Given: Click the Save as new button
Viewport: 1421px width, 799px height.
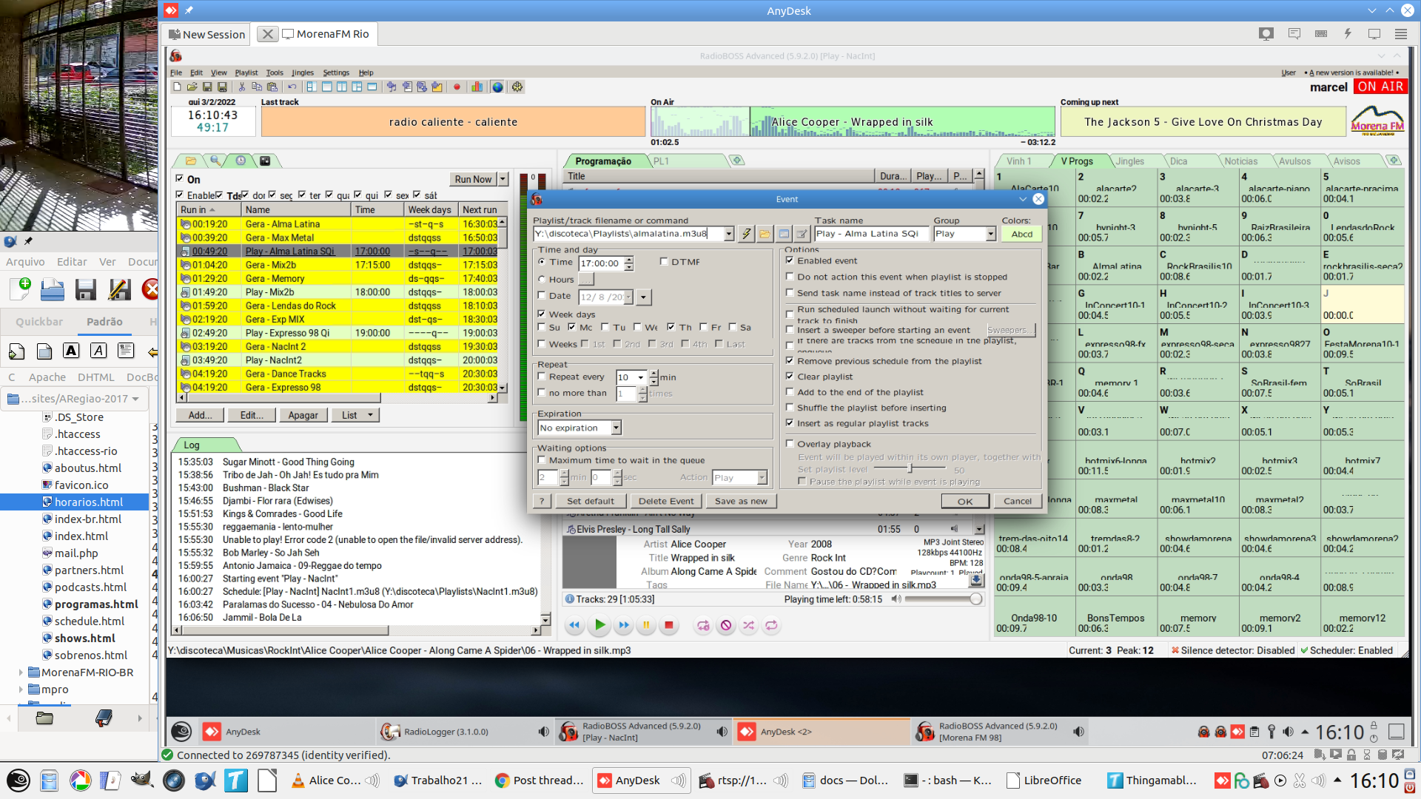Looking at the screenshot, I should click(741, 501).
